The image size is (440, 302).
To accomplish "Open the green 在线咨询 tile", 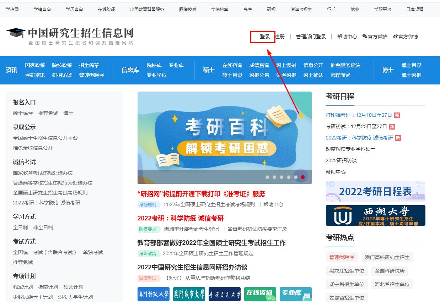I will coord(260,294).
